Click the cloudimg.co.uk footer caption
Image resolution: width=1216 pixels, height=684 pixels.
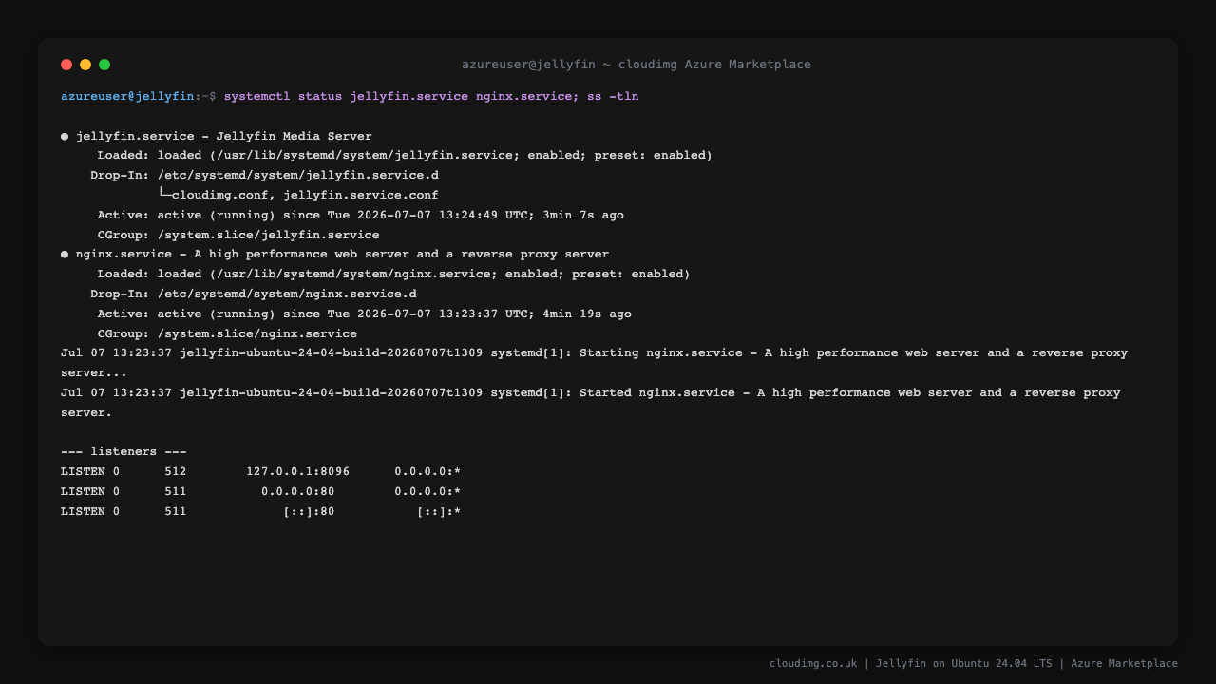(974, 664)
